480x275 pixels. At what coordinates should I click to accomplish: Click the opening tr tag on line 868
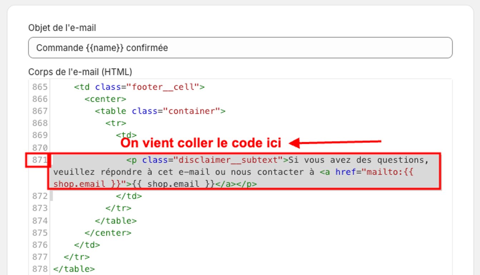pos(116,123)
